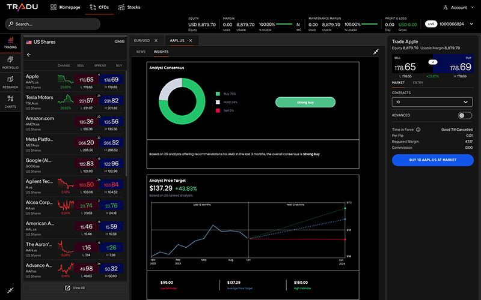Open the Homepage menu
This screenshot has height=300, width=481.
coord(66,7)
